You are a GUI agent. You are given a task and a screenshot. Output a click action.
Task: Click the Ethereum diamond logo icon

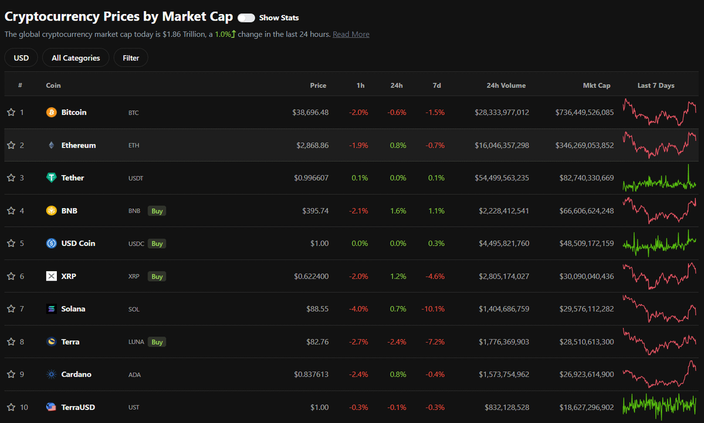(51, 145)
